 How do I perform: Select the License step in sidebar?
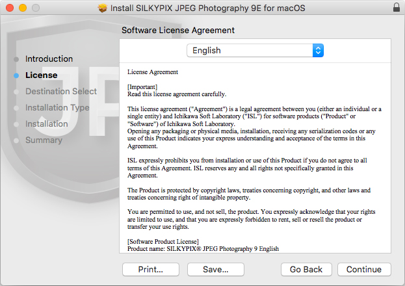click(42, 75)
